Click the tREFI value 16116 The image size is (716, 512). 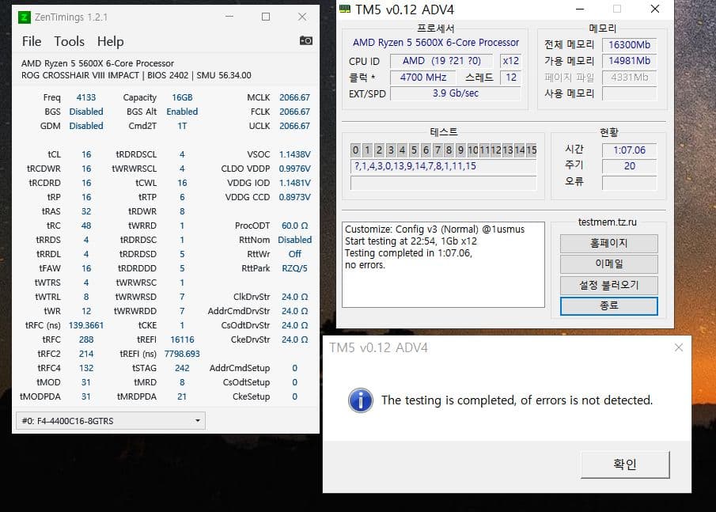(182, 339)
